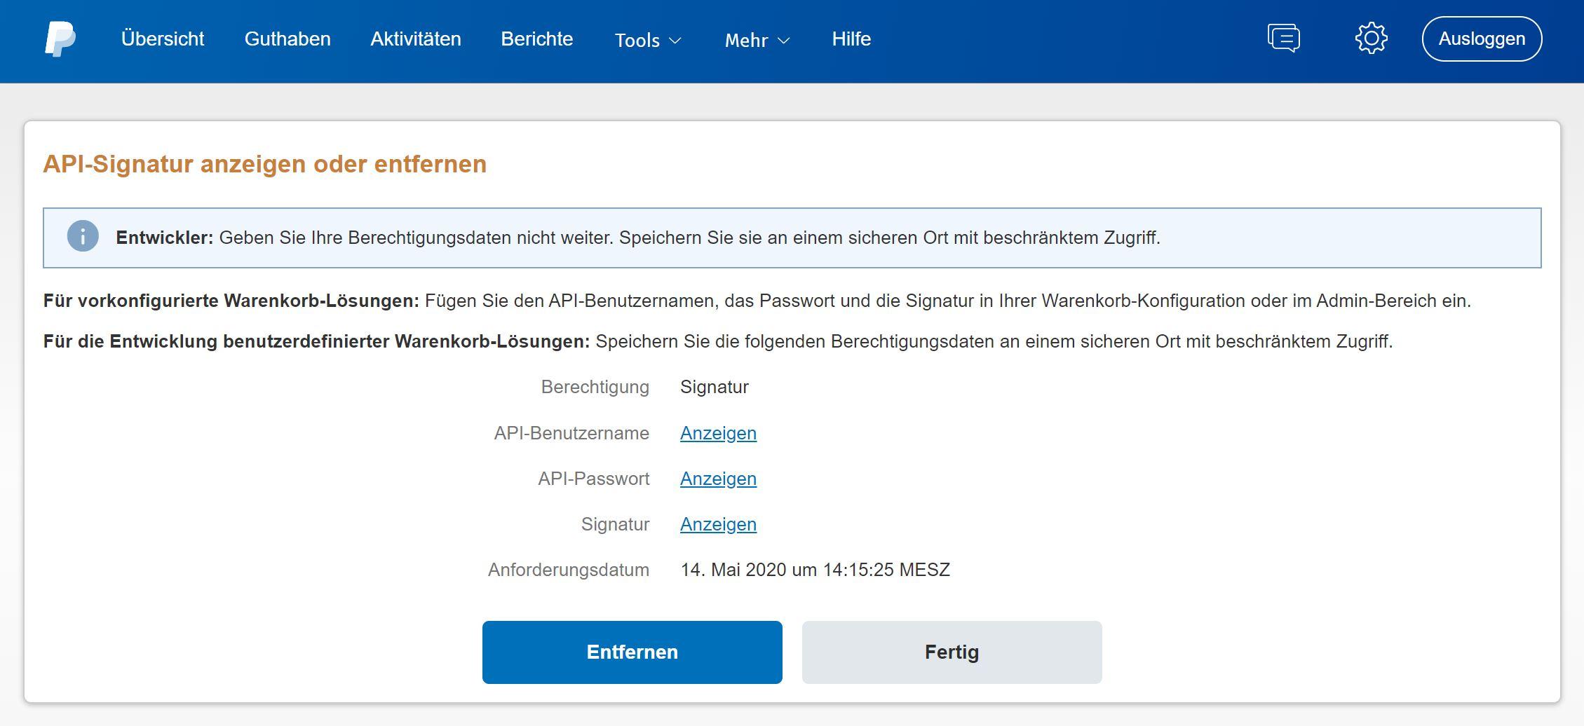Click the 'Entwickler:' bold notice text
This screenshot has height=726, width=1584.
165,238
